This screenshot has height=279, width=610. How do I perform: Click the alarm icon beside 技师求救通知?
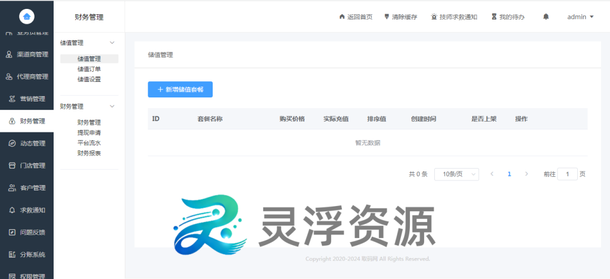[x=434, y=17]
